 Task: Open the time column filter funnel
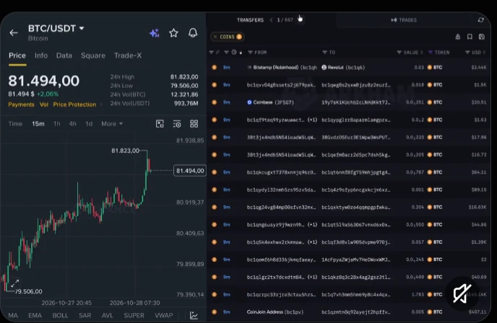[x=226, y=52]
